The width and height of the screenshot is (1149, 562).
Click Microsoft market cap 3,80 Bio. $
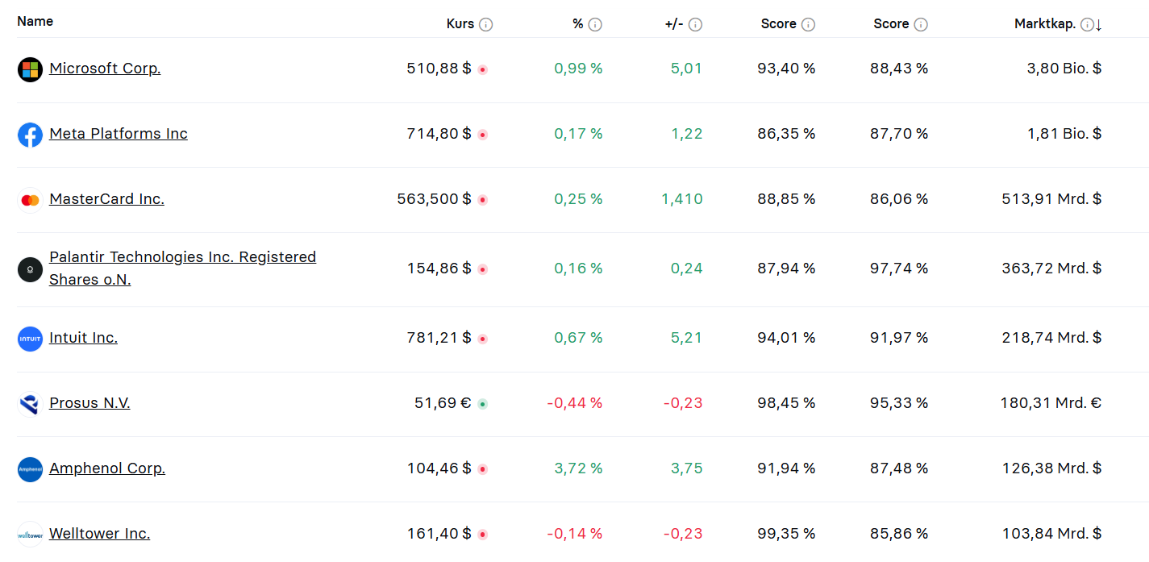pyautogui.click(x=1064, y=69)
